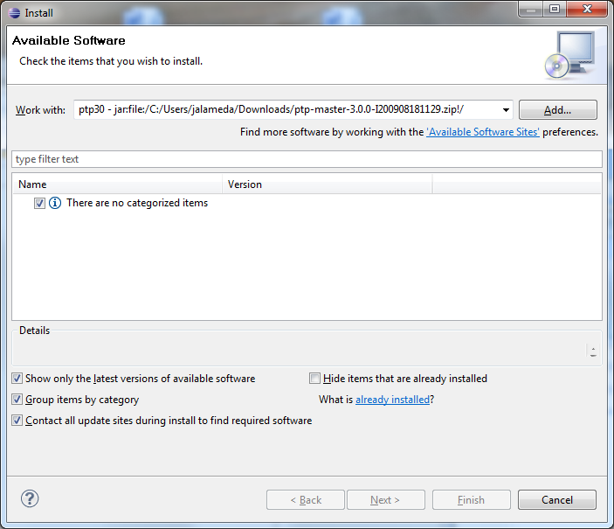
Task: Click the Name column header
Action: tap(118, 184)
